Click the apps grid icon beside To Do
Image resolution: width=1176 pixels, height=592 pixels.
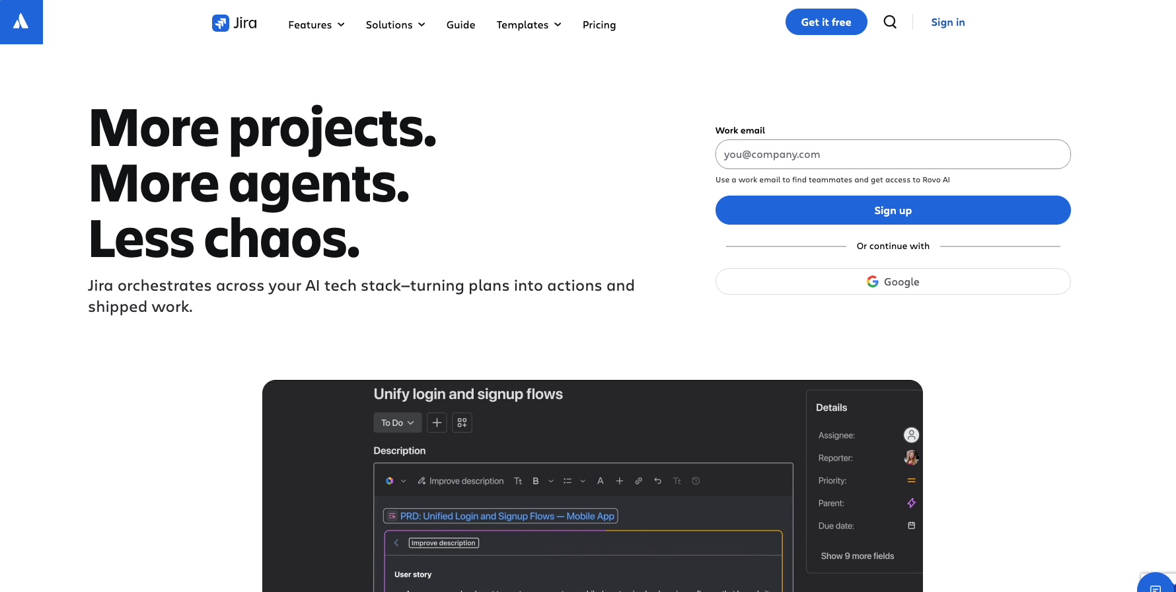tap(462, 422)
